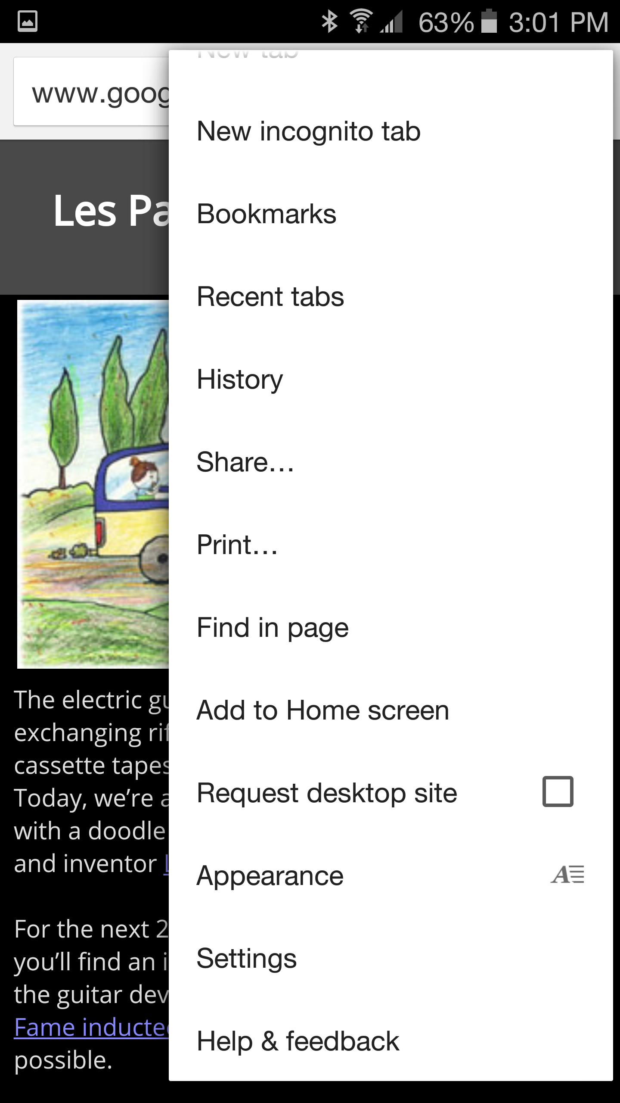Tap the colored-pencil car doodle image
This screenshot has width=620, height=1103.
coord(93,483)
